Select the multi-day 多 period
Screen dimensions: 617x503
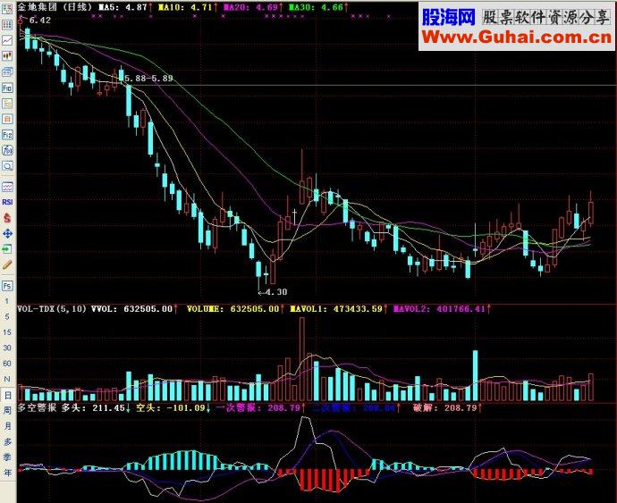pos(7,441)
